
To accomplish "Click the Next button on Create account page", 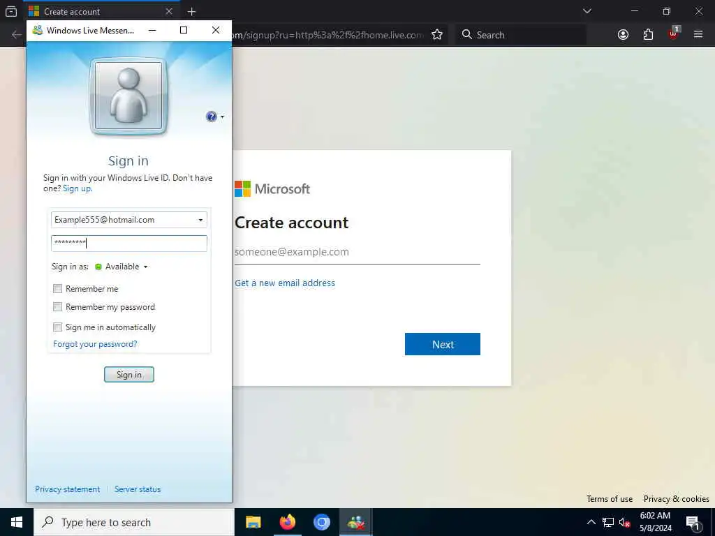I will coord(442,344).
